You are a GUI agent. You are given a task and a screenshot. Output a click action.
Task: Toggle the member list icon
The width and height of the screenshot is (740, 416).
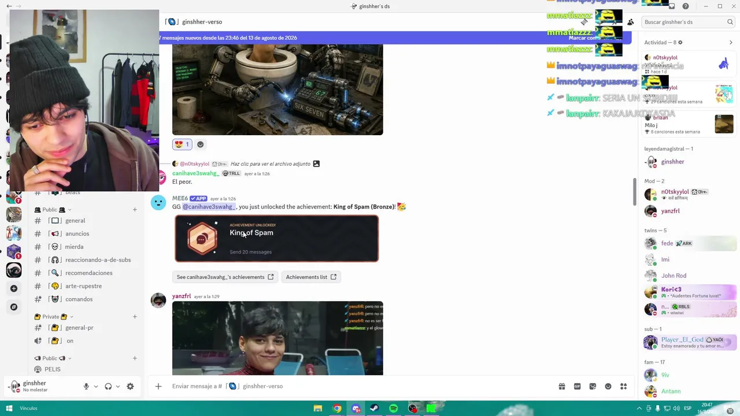630,22
